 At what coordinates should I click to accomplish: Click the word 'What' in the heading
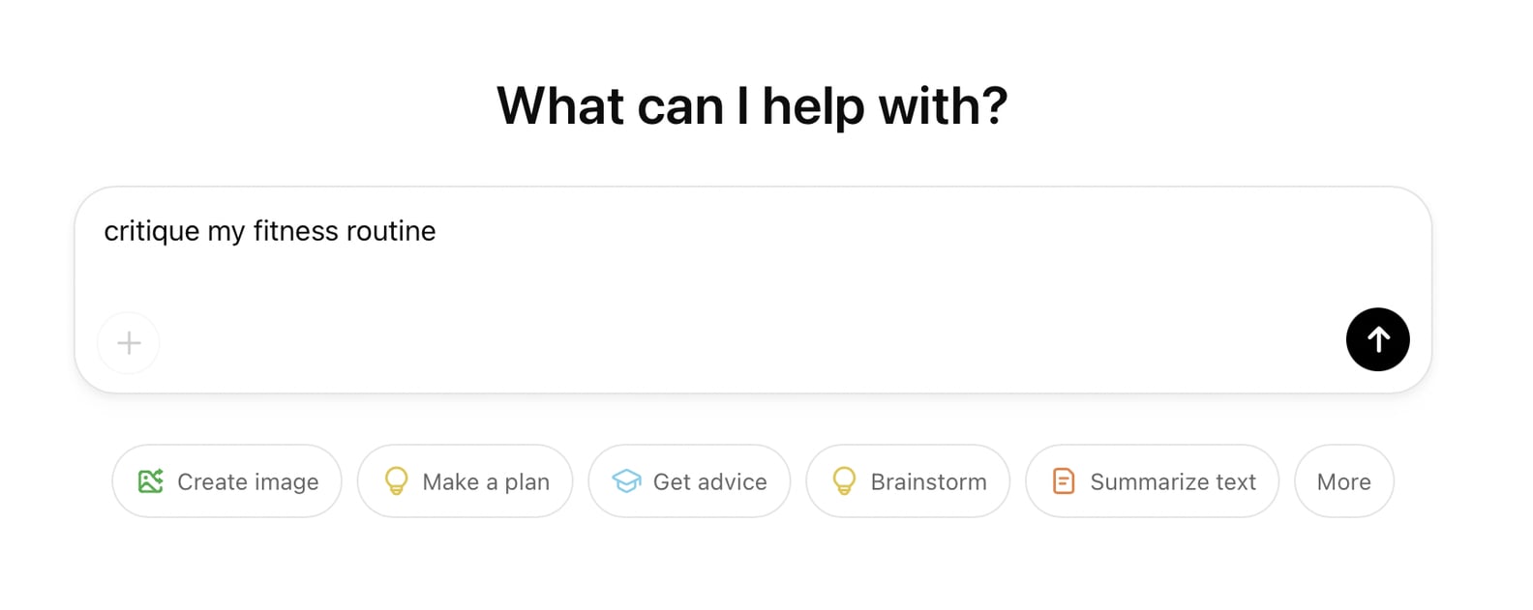[560, 106]
